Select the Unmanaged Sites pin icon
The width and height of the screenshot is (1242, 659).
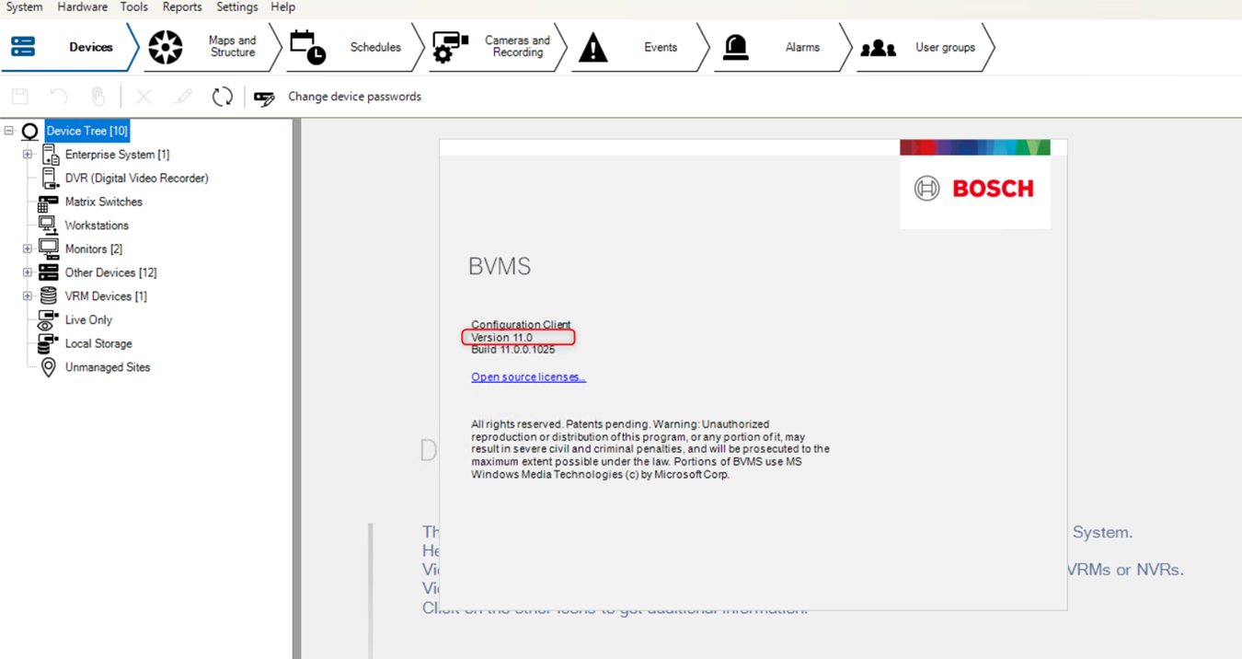(x=49, y=367)
